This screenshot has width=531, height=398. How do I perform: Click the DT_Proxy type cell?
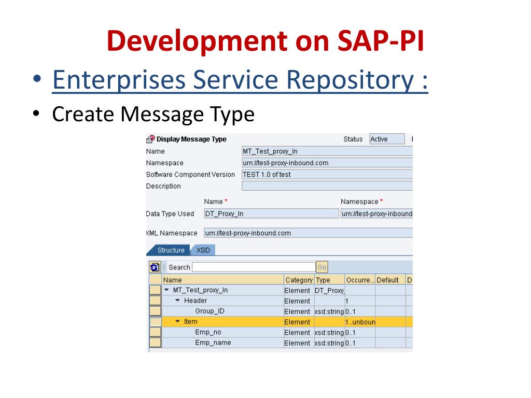tap(329, 290)
